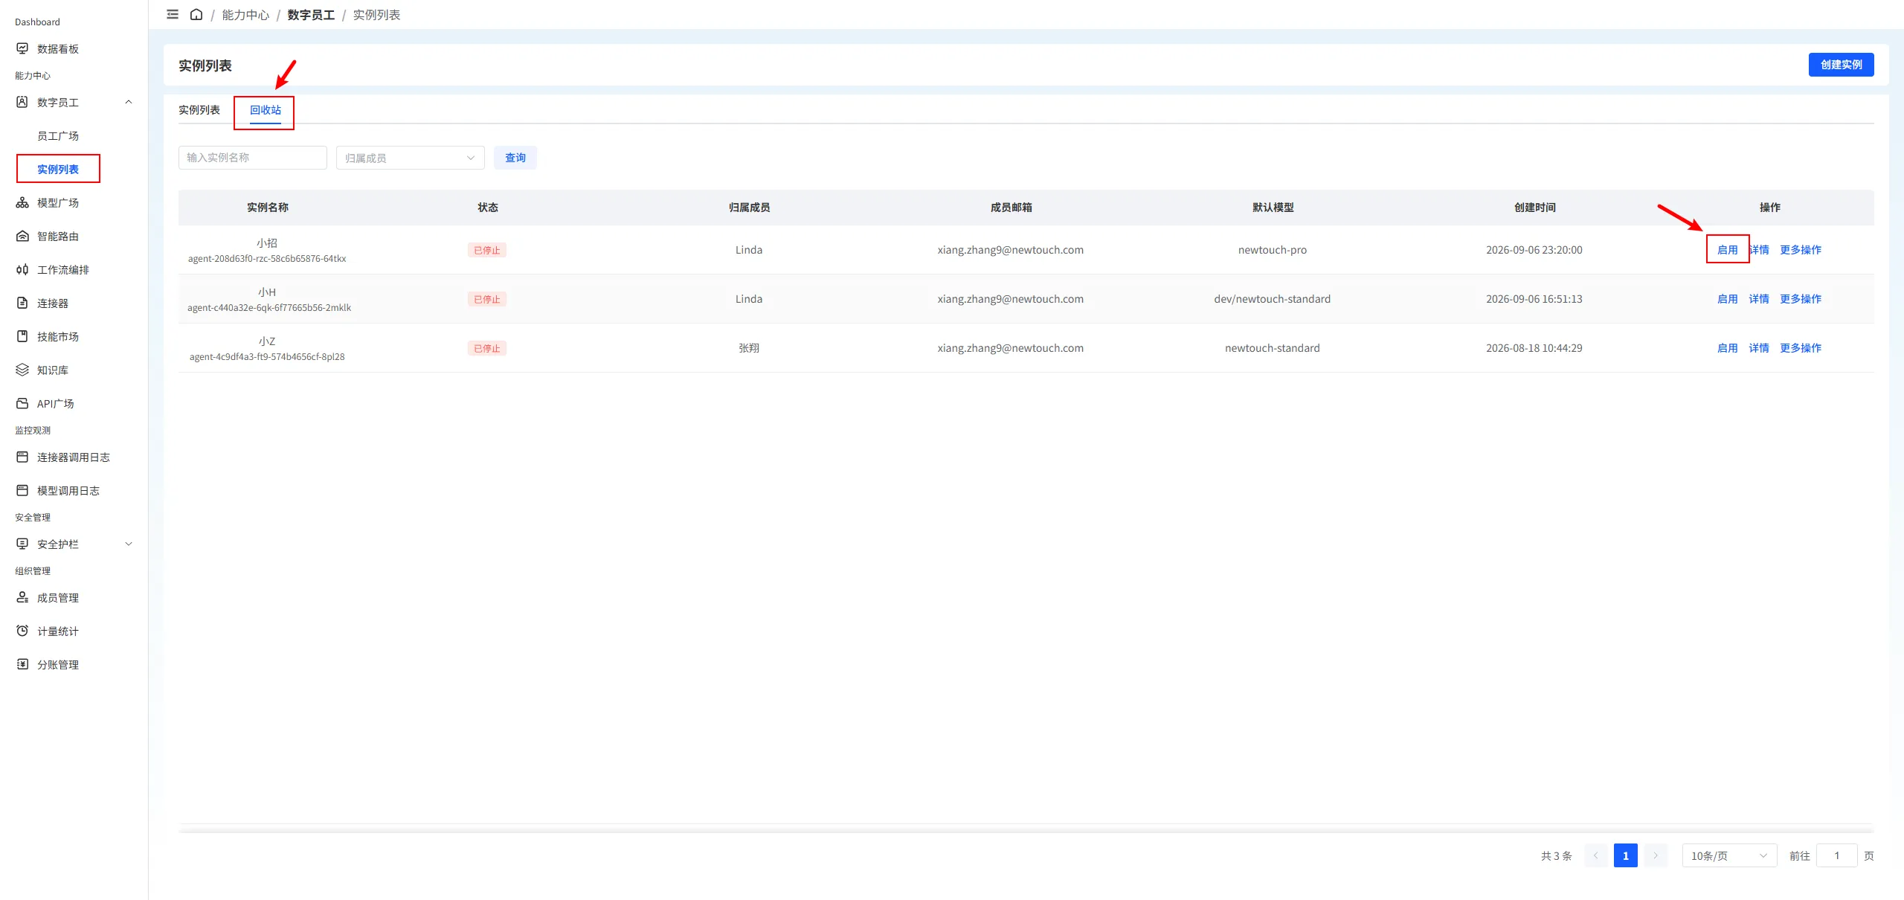1904x900 pixels.
Task: Click the 计量统计 clock icon
Action: point(22,631)
